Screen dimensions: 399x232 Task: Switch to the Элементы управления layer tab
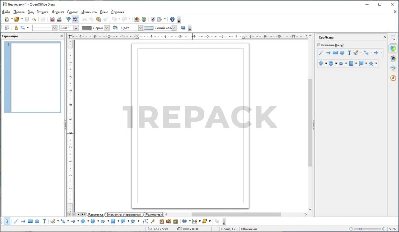pos(123,215)
